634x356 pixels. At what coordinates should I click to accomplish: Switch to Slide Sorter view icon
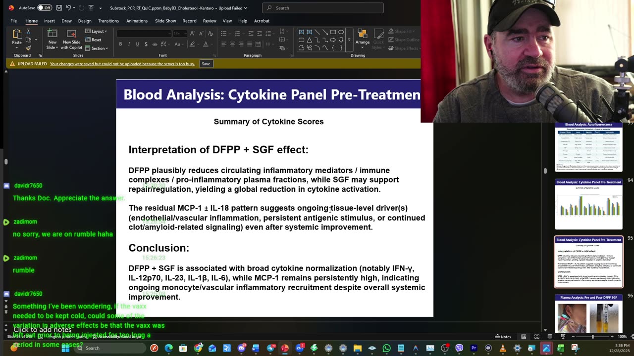click(x=537, y=337)
